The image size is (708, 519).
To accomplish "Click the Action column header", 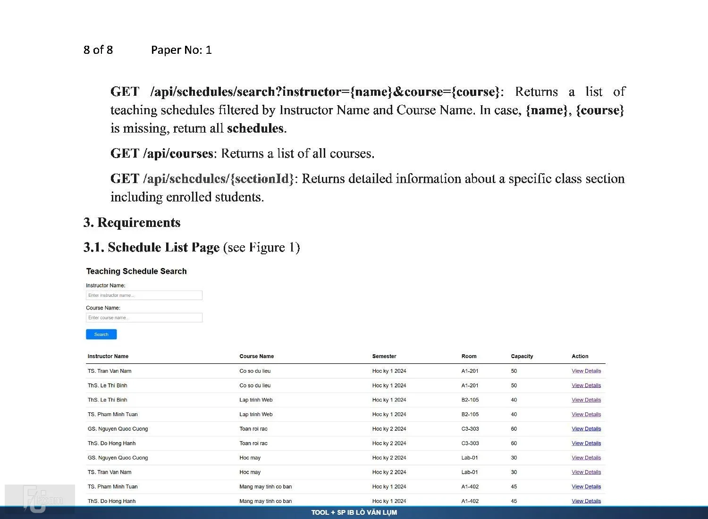I will click(580, 356).
